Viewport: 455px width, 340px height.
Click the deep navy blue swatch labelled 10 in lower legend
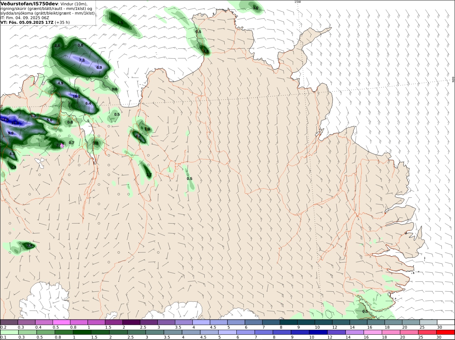(x=318, y=332)
